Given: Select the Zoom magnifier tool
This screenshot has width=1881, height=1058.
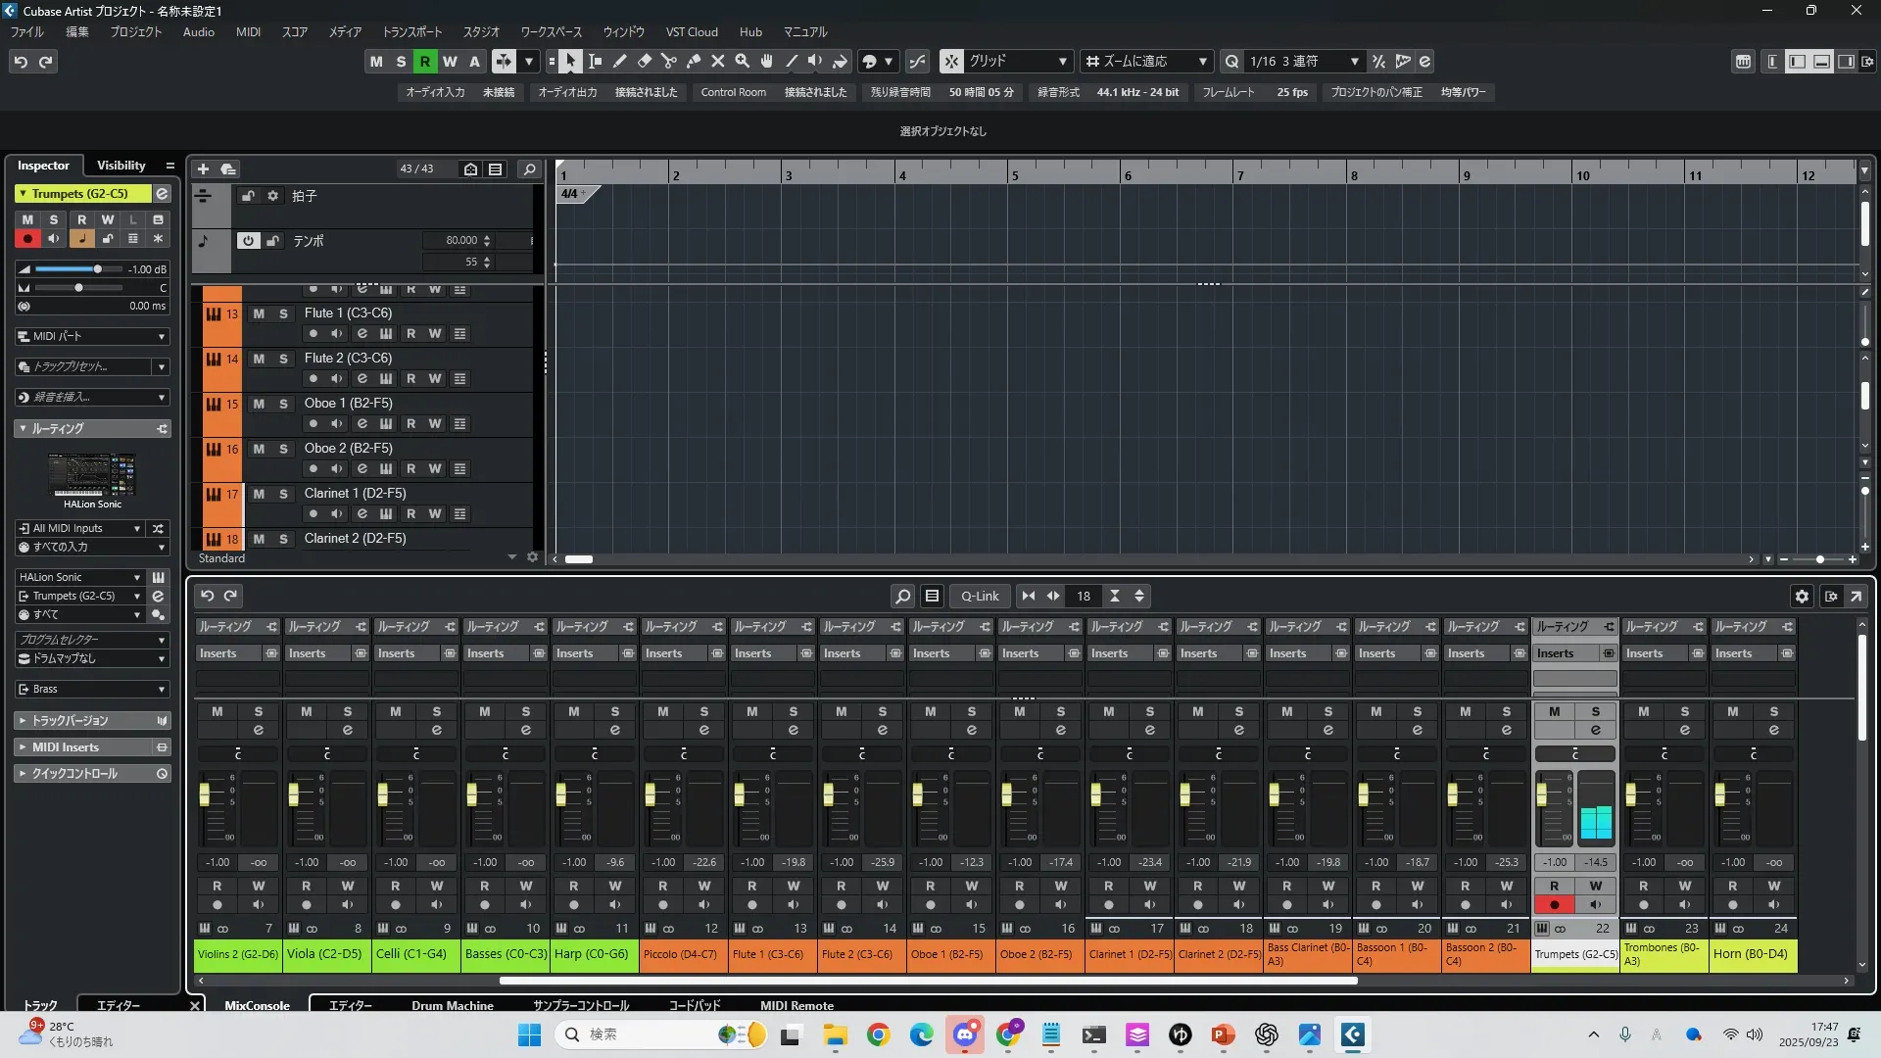Looking at the screenshot, I should click(x=743, y=62).
